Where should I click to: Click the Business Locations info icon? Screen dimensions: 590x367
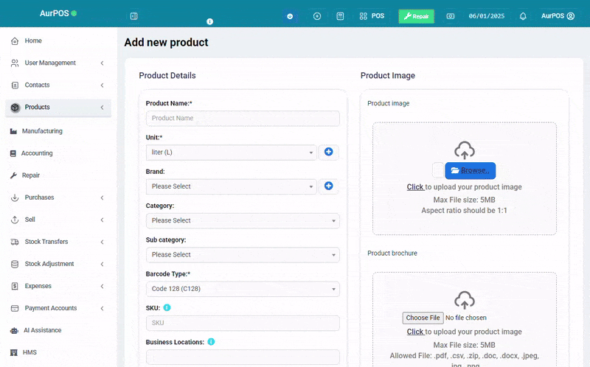point(211,342)
